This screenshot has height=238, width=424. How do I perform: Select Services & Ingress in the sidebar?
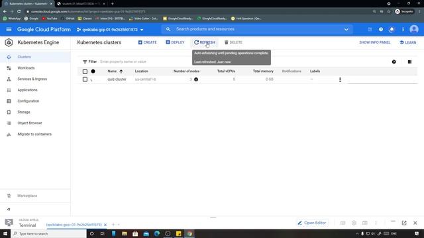[35, 79]
